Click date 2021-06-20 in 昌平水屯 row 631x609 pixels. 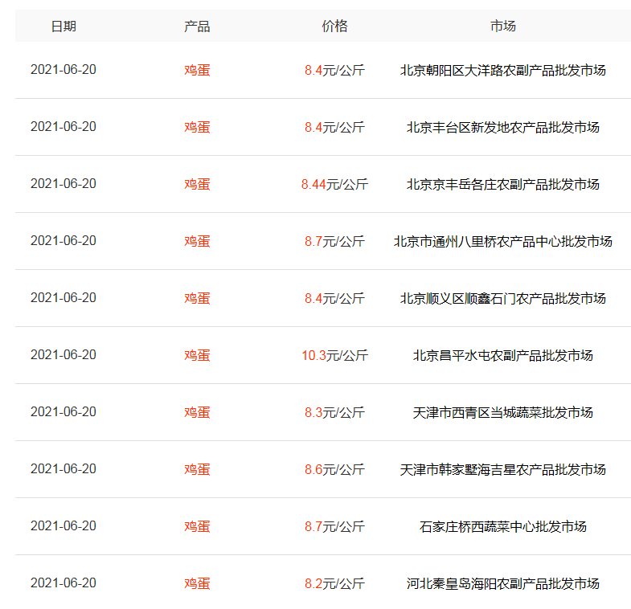64,355
